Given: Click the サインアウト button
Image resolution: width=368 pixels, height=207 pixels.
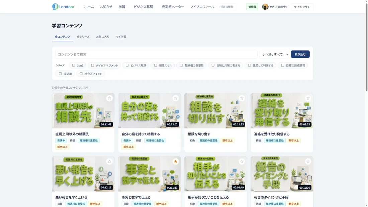Looking at the screenshot, I should click(302, 7).
